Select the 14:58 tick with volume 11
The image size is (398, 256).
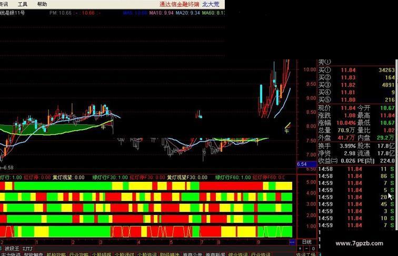click(x=356, y=169)
